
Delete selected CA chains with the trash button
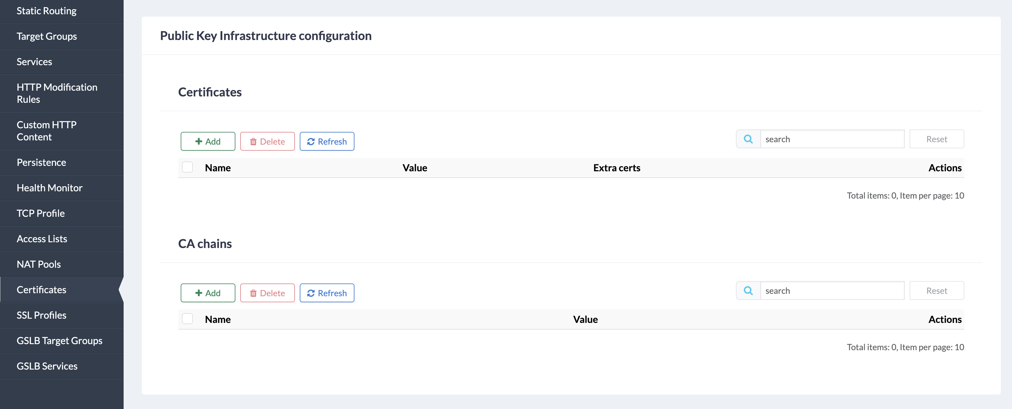point(267,293)
